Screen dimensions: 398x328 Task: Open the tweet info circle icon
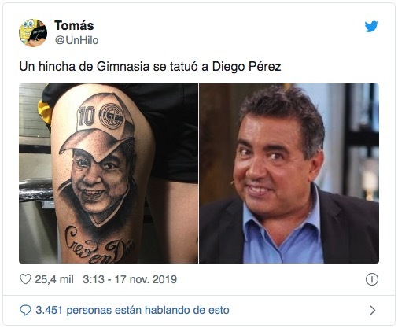(372, 279)
